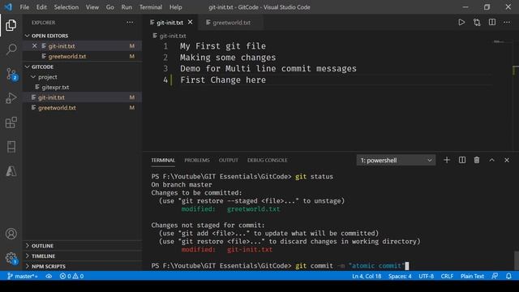Open the Go menu
This screenshot has width=519, height=292.
pyautogui.click(x=110, y=7)
